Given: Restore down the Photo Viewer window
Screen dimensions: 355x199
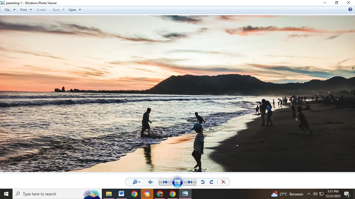Looking at the screenshot, I should [x=337, y=3].
